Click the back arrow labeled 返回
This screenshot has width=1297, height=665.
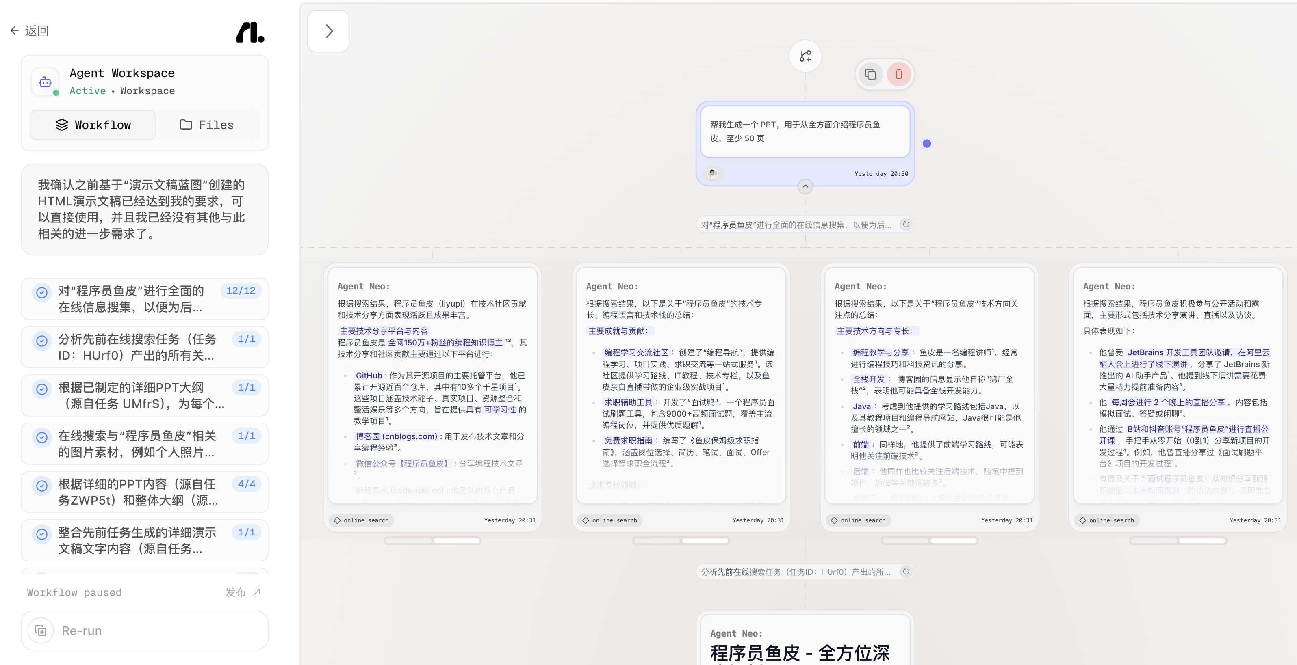pyautogui.click(x=29, y=31)
